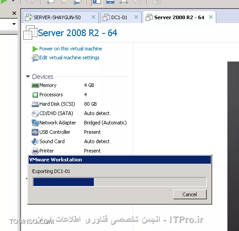
Task: Click the large VM icon beside the page title
Action: (30, 33)
